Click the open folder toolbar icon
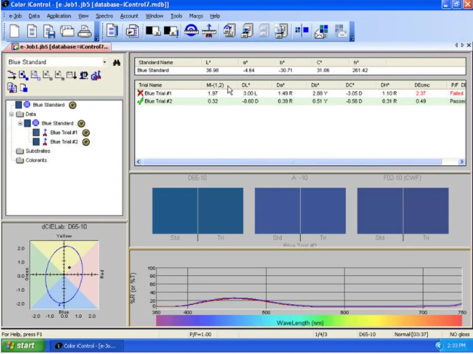Viewport: 473px width, 354px height. pos(67,31)
